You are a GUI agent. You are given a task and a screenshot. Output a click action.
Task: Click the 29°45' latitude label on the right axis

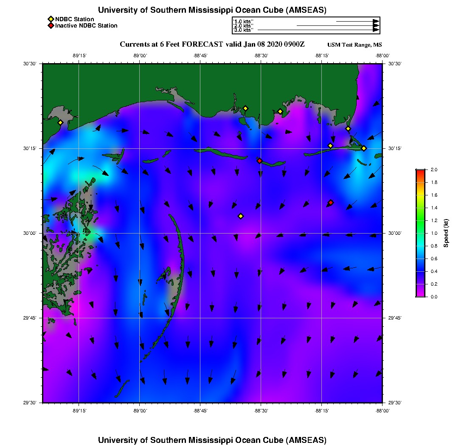395,318
